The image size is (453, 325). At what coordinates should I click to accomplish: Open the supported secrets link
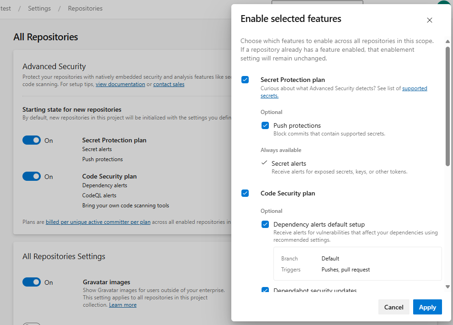click(x=414, y=88)
